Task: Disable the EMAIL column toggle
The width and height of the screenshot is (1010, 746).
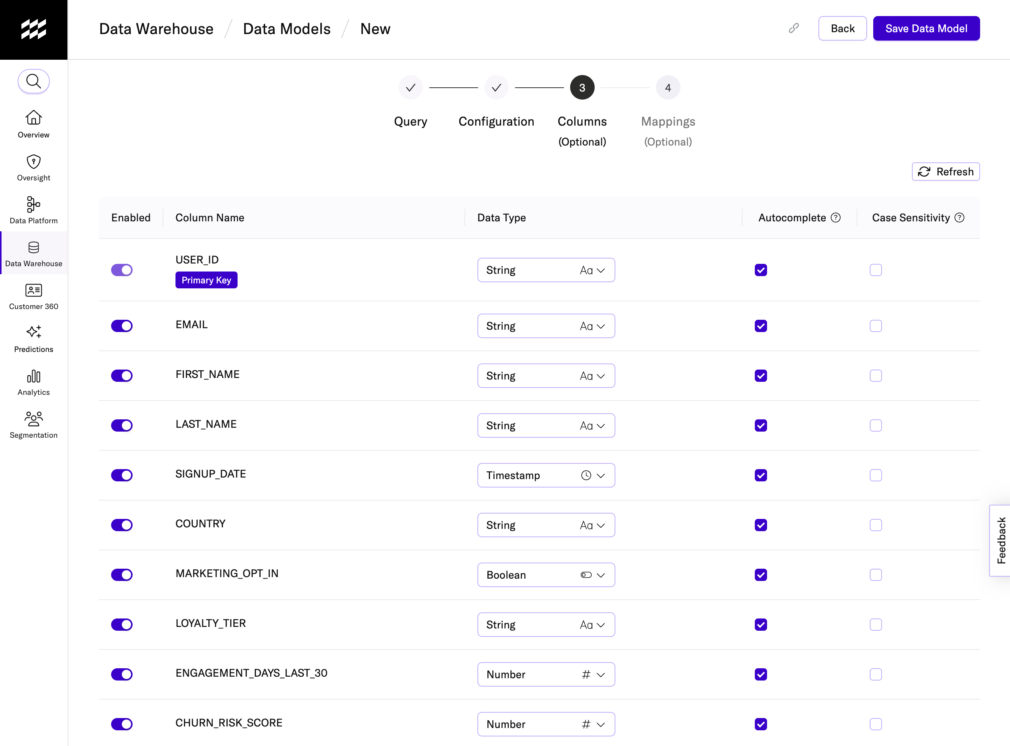Action: 121,326
